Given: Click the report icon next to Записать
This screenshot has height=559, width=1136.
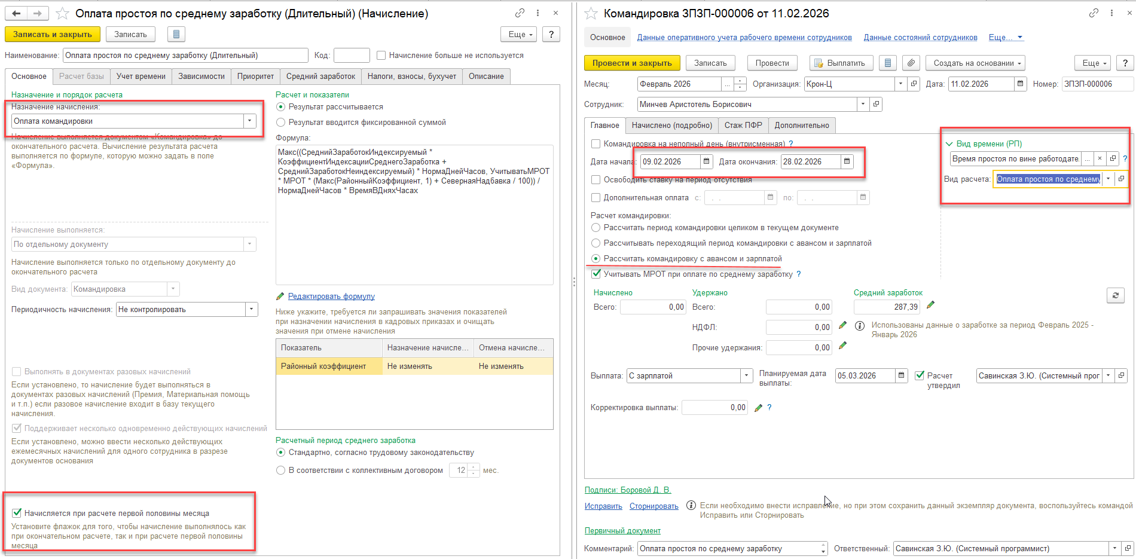Looking at the screenshot, I should (x=176, y=34).
